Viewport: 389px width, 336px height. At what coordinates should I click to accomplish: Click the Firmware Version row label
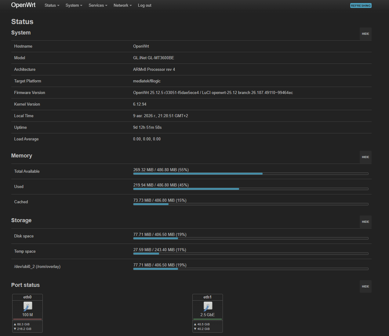pyautogui.click(x=30, y=93)
